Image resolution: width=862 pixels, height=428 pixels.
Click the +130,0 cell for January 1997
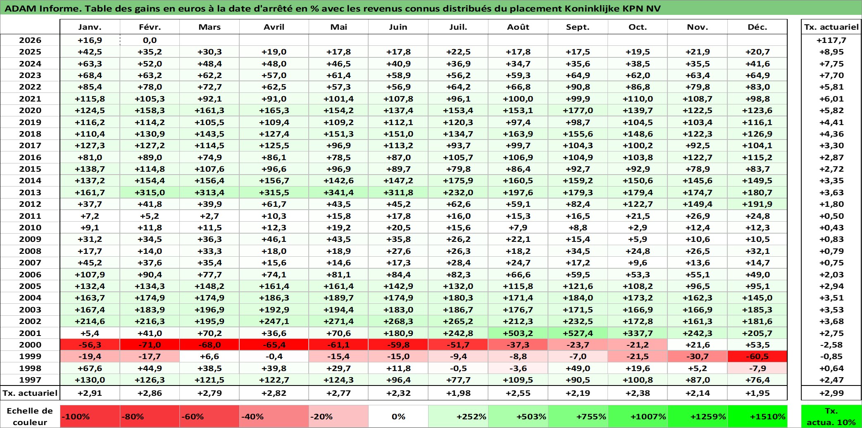pyautogui.click(x=90, y=380)
